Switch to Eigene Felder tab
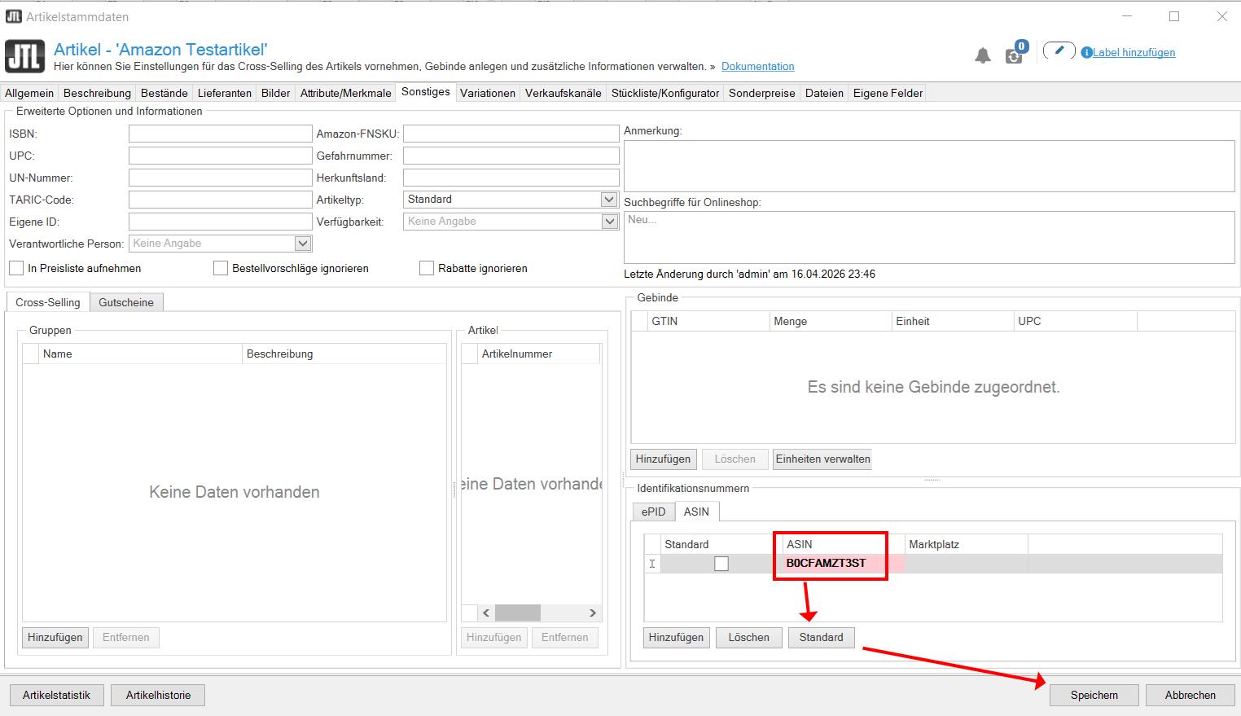1241x716 pixels. click(888, 93)
